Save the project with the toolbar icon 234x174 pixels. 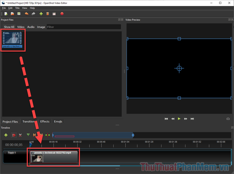tap(19, 14)
